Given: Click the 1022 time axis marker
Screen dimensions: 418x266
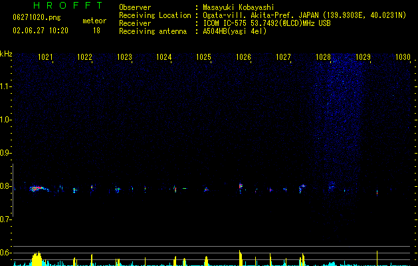Looking at the screenshot, I should pos(84,57).
